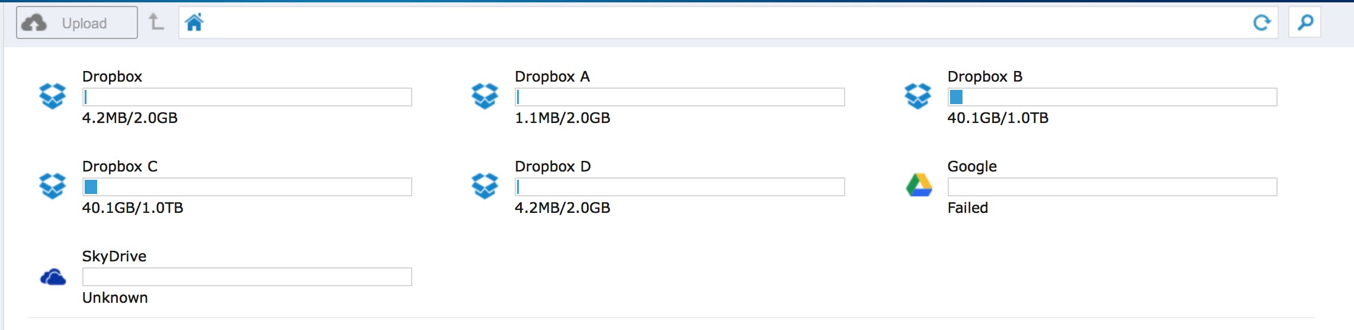Select the SkyDrive label text

(x=114, y=256)
